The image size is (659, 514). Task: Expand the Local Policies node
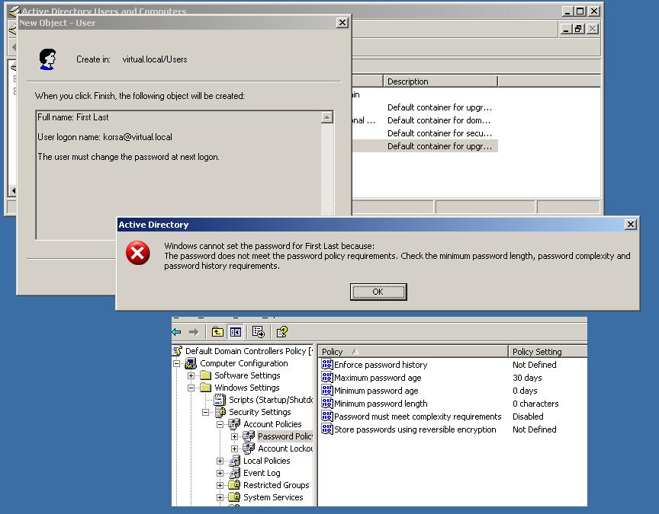click(x=220, y=461)
